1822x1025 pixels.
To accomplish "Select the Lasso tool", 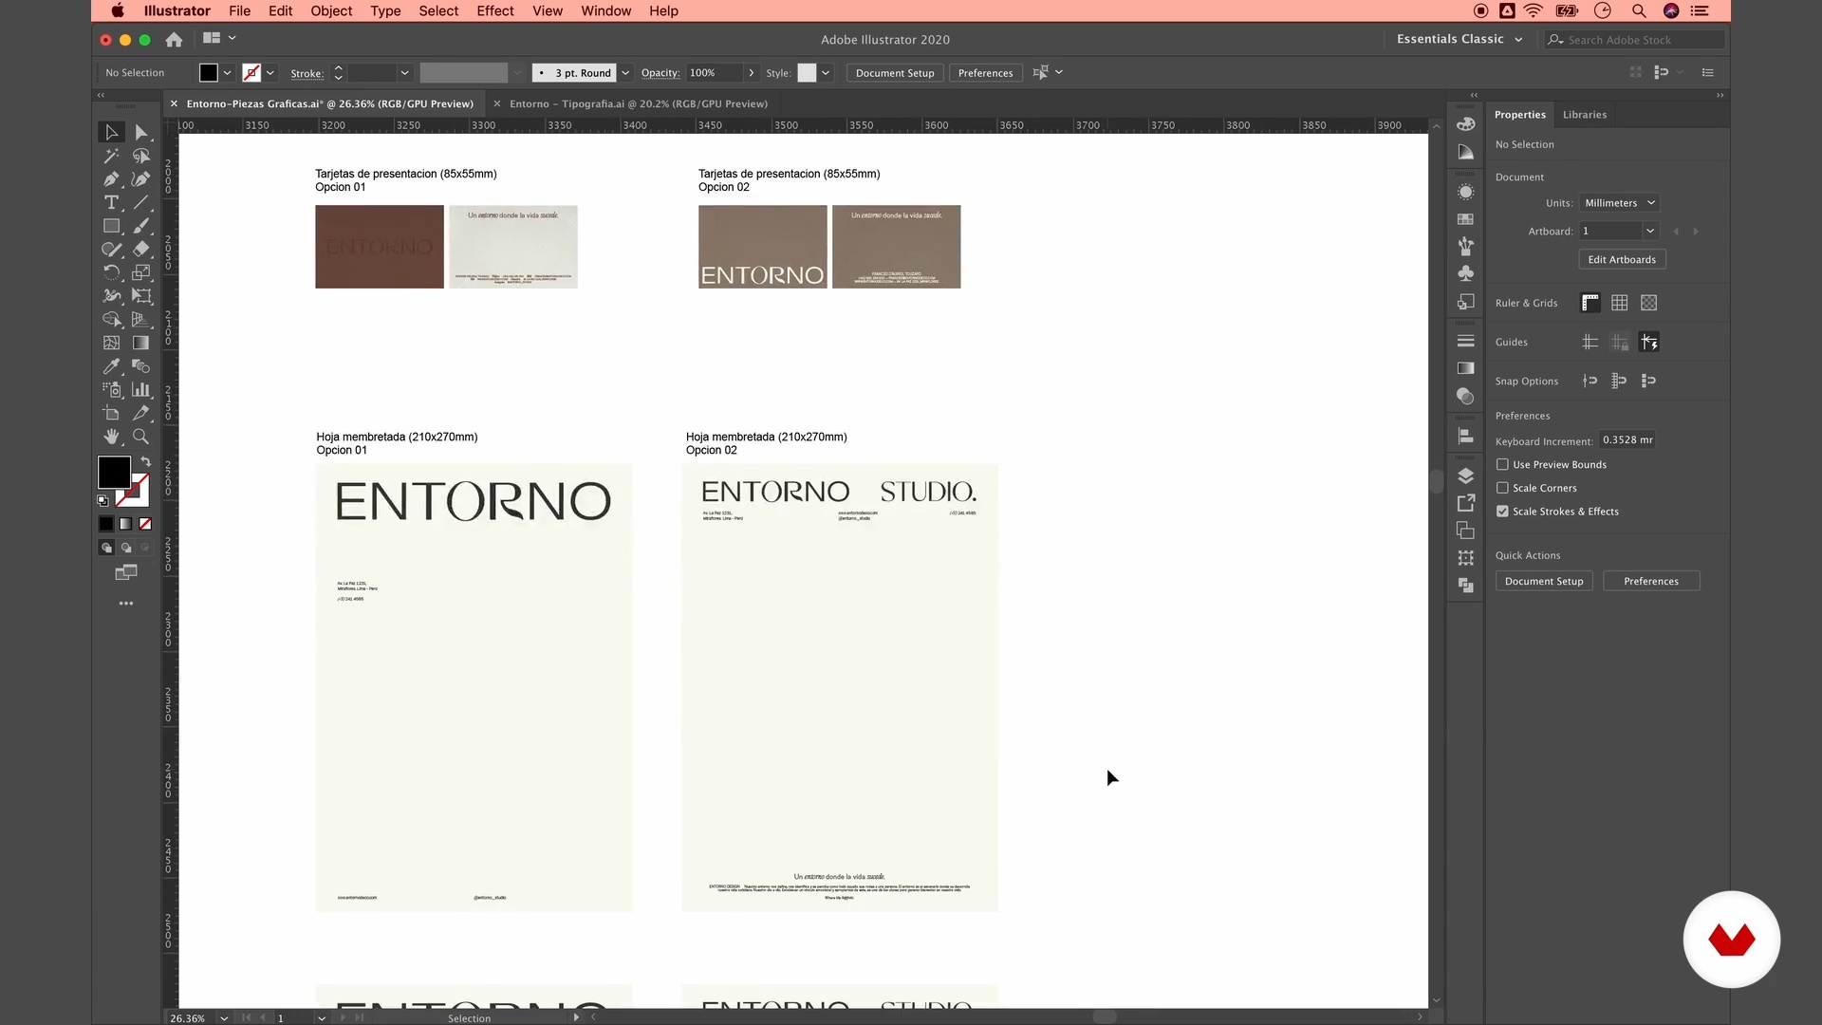I will [x=141, y=156].
